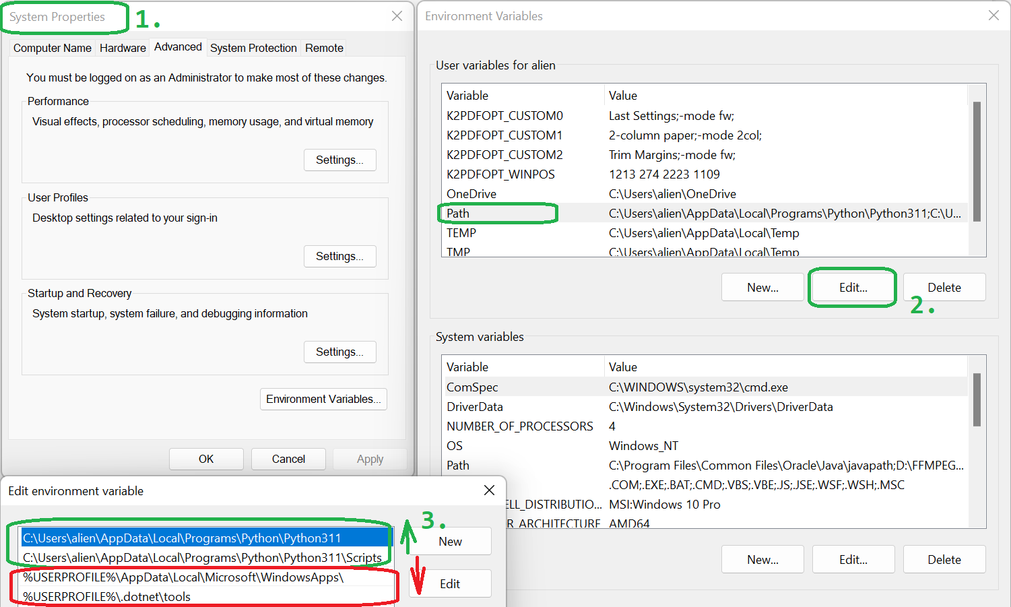This screenshot has height=607, width=1011.
Task: Close the Environment Variables window
Action: [x=993, y=15]
